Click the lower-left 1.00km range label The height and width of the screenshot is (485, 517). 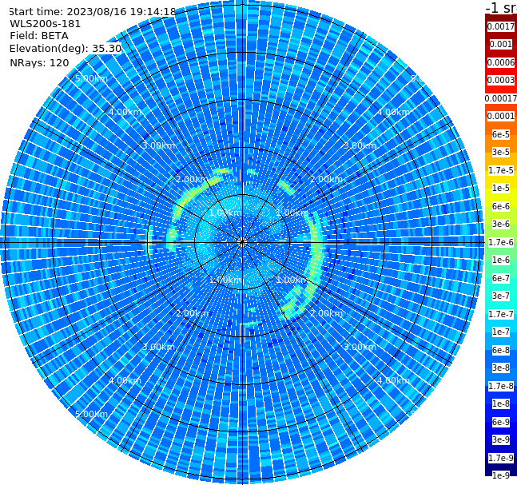click(226, 280)
